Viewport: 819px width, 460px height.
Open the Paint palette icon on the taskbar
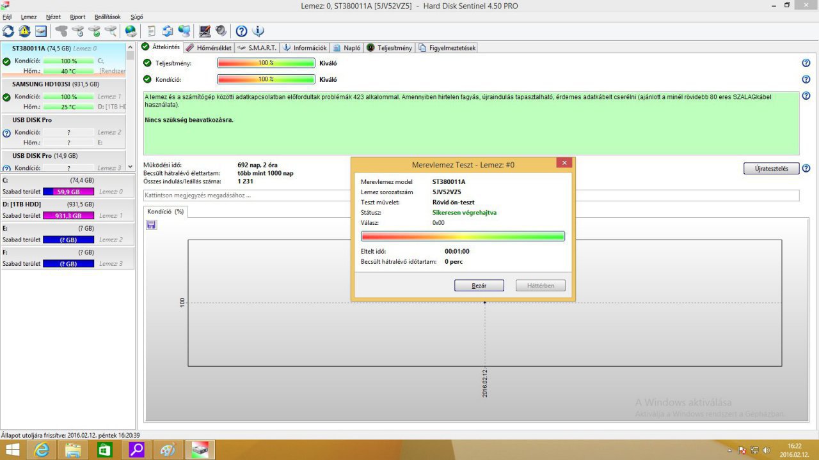[x=167, y=450]
